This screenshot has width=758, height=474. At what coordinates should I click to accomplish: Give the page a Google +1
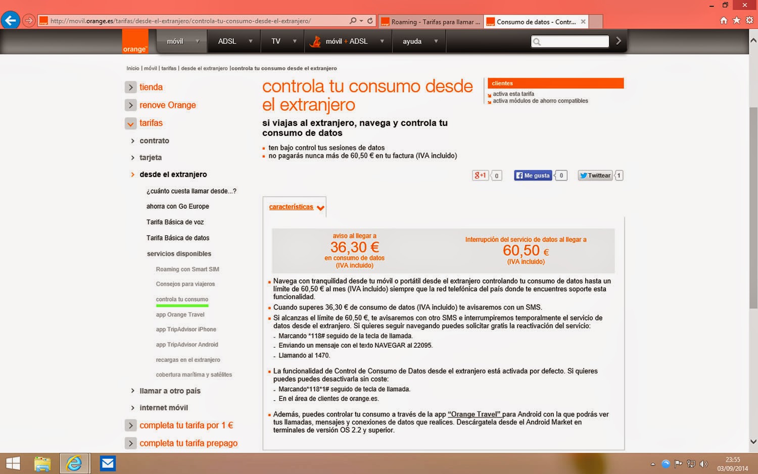tap(481, 175)
